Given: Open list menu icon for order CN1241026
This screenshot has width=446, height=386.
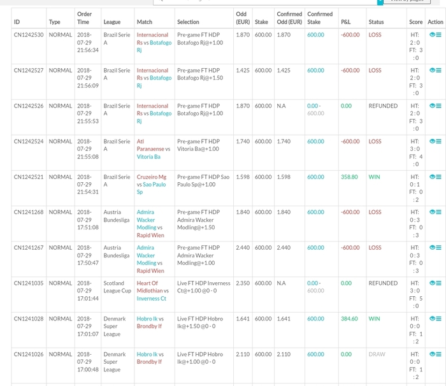Looking at the screenshot, I should point(439,354).
